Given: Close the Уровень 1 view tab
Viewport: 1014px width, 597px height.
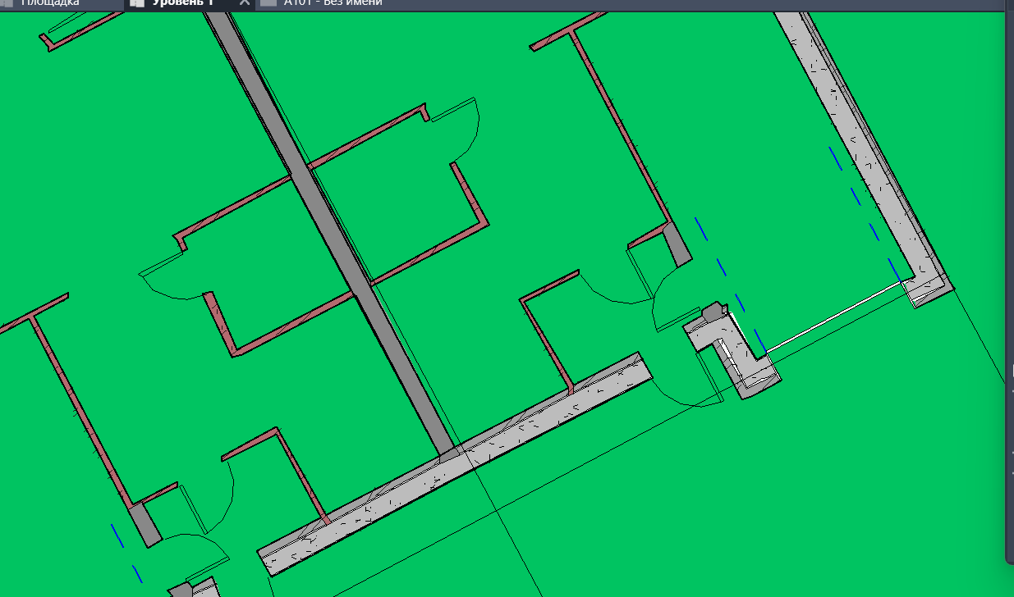Looking at the screenshot, I should point(244,3).
